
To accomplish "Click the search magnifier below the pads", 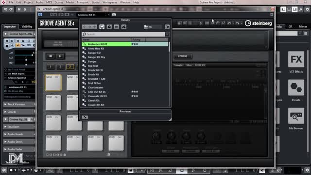I will click(108, 154).
